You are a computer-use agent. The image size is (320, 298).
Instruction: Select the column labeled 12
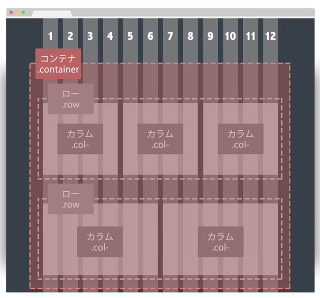(x=271, y=36)
